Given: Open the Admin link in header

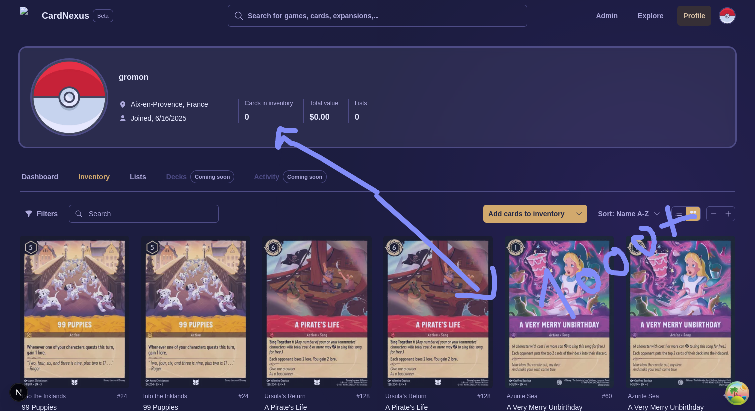Looking at the screenshot, I should pos(606,16).
